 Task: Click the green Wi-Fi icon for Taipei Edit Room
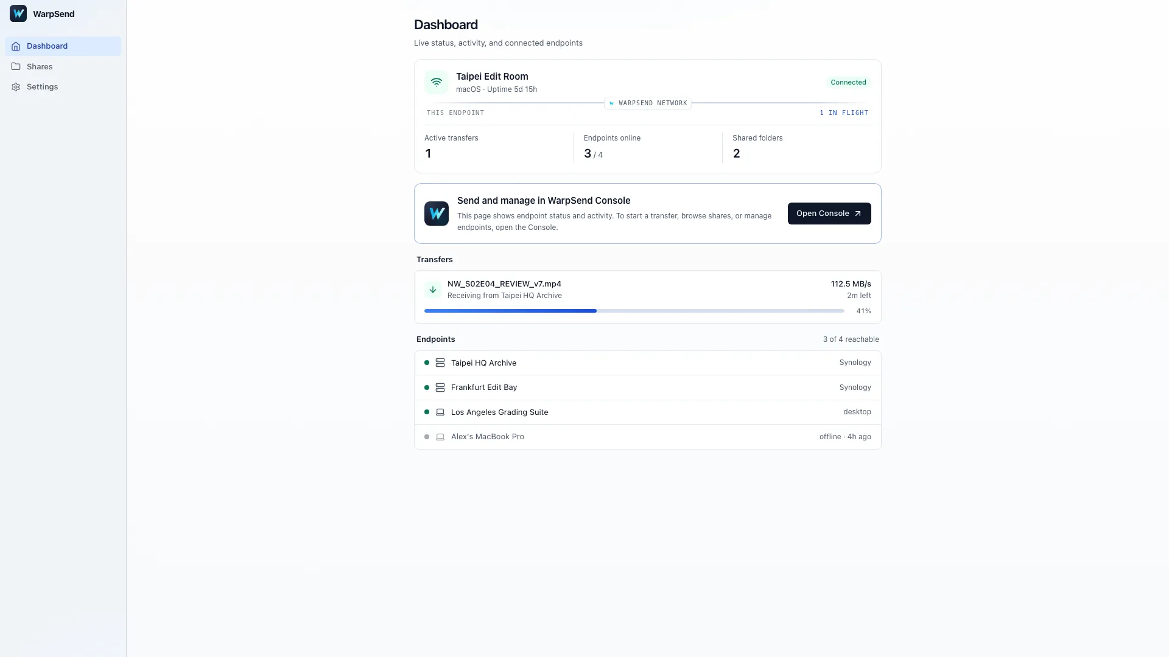pyautogui.click(x=437, y=82)
